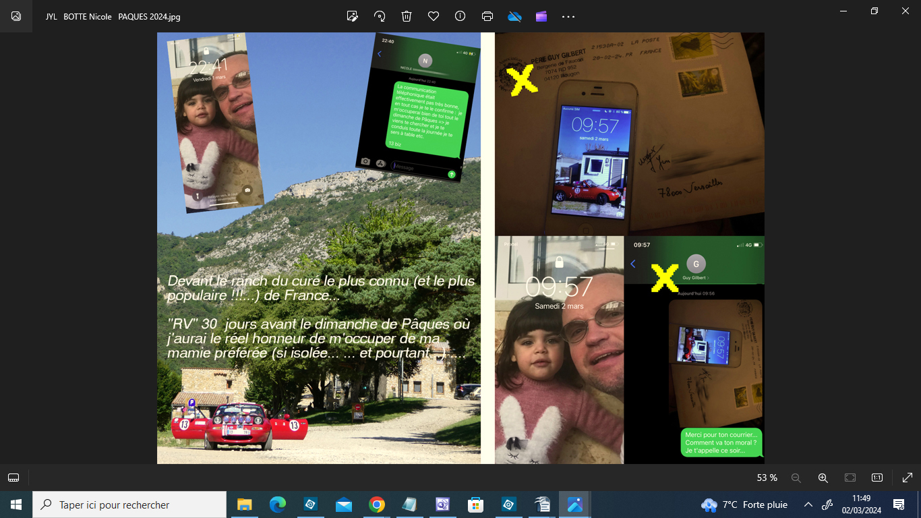Screen dimensions: 921x518
Task: Click the file name JYL BOTTE Nicole PAQUES 2024.jpg
Action: [x=113, y=16]
